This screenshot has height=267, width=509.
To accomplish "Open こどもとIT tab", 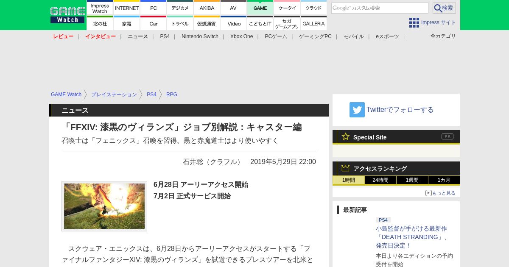I will pos(260,23).
